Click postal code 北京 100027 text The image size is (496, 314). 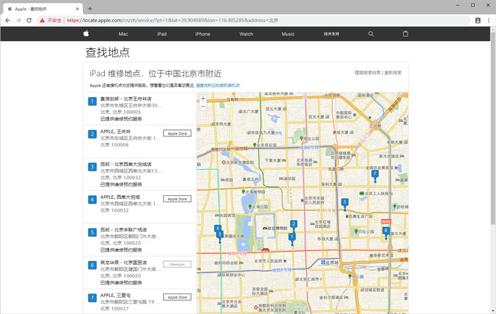click(115, 308)
